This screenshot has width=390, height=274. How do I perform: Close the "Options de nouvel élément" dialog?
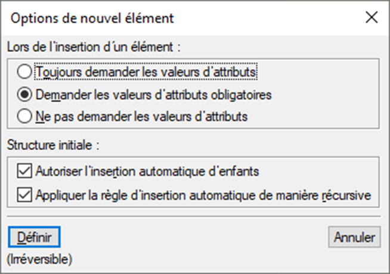[372, 18]
